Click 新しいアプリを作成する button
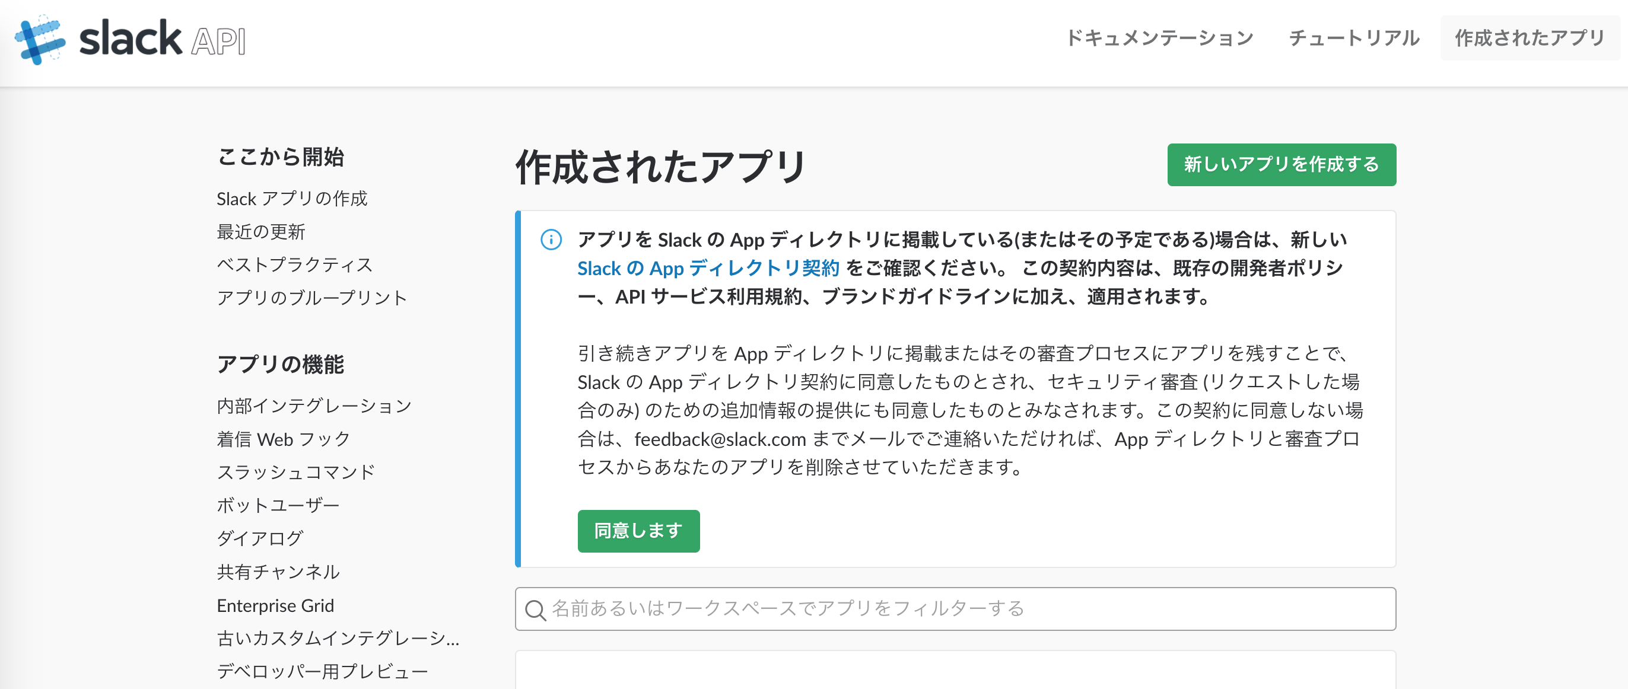The height and width of the screenshot is (689, 1628). (1281, 165)
